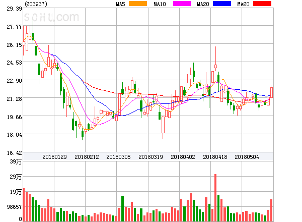
Task: Select the MA60 legend label
Action: click(x=243, y=4)
